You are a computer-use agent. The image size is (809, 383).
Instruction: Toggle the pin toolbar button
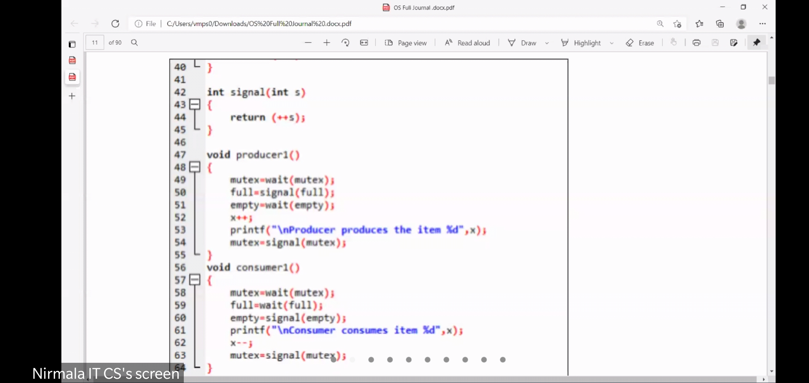(x=756, y=43)
